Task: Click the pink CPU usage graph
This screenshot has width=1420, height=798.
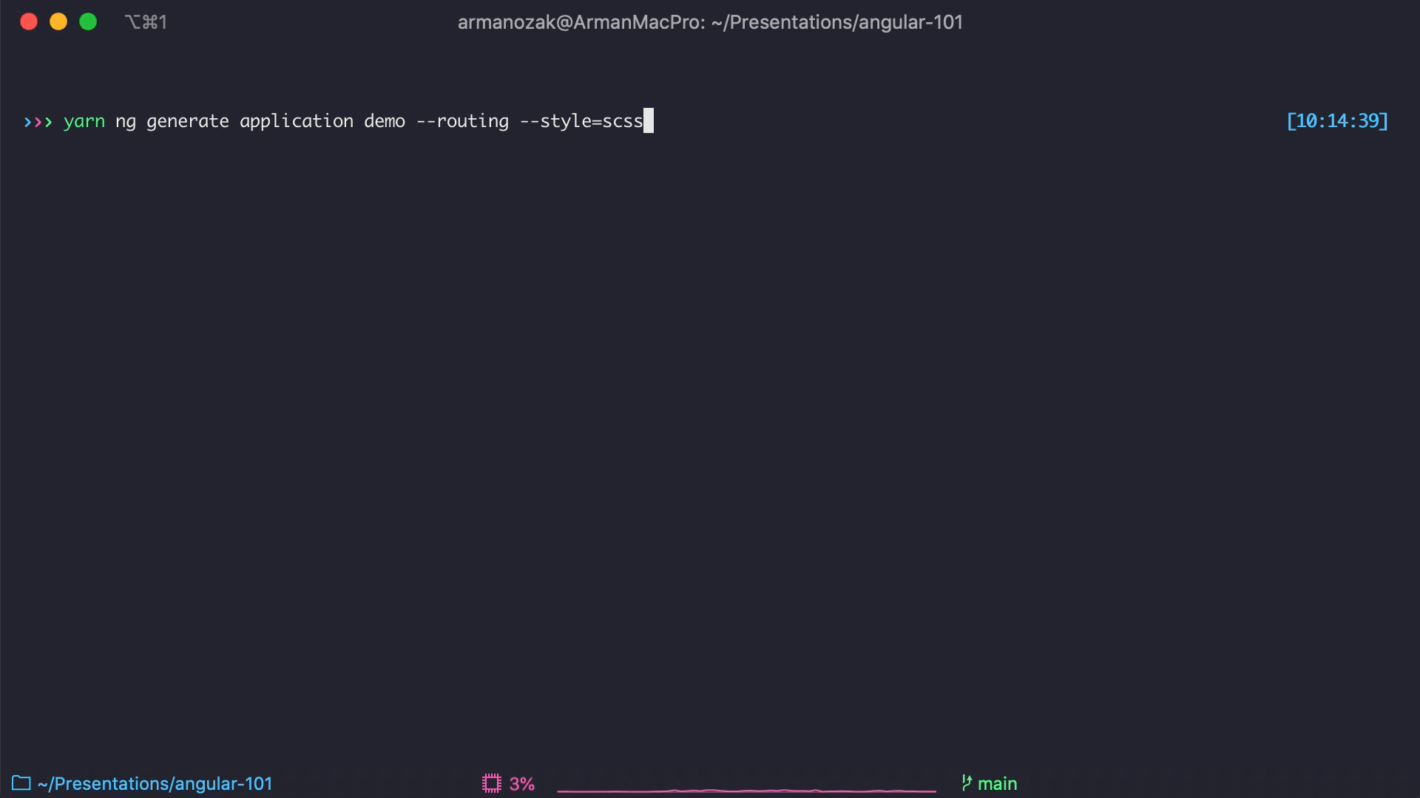Action: [x=746, y=790]
